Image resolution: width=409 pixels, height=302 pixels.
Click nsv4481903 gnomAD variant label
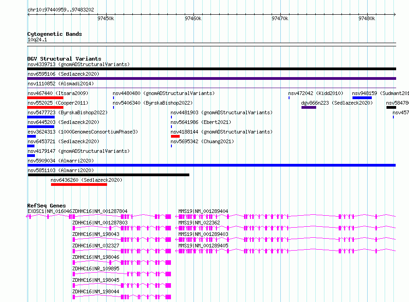[x=222, y=112]
